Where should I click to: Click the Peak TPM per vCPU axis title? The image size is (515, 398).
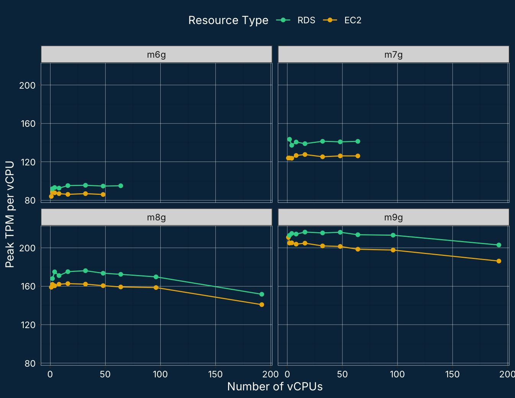pyautogui.click(x=10, y=214)
